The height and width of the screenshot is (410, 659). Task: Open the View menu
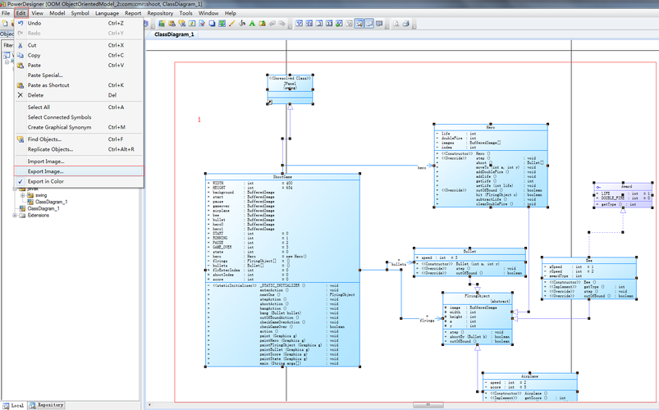[x=38, y=13]
